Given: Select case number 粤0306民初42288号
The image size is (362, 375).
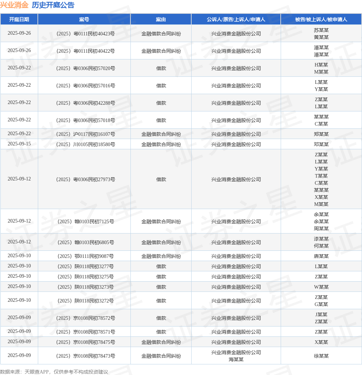Looking at the screenshot, I should (x=86, y=103).
